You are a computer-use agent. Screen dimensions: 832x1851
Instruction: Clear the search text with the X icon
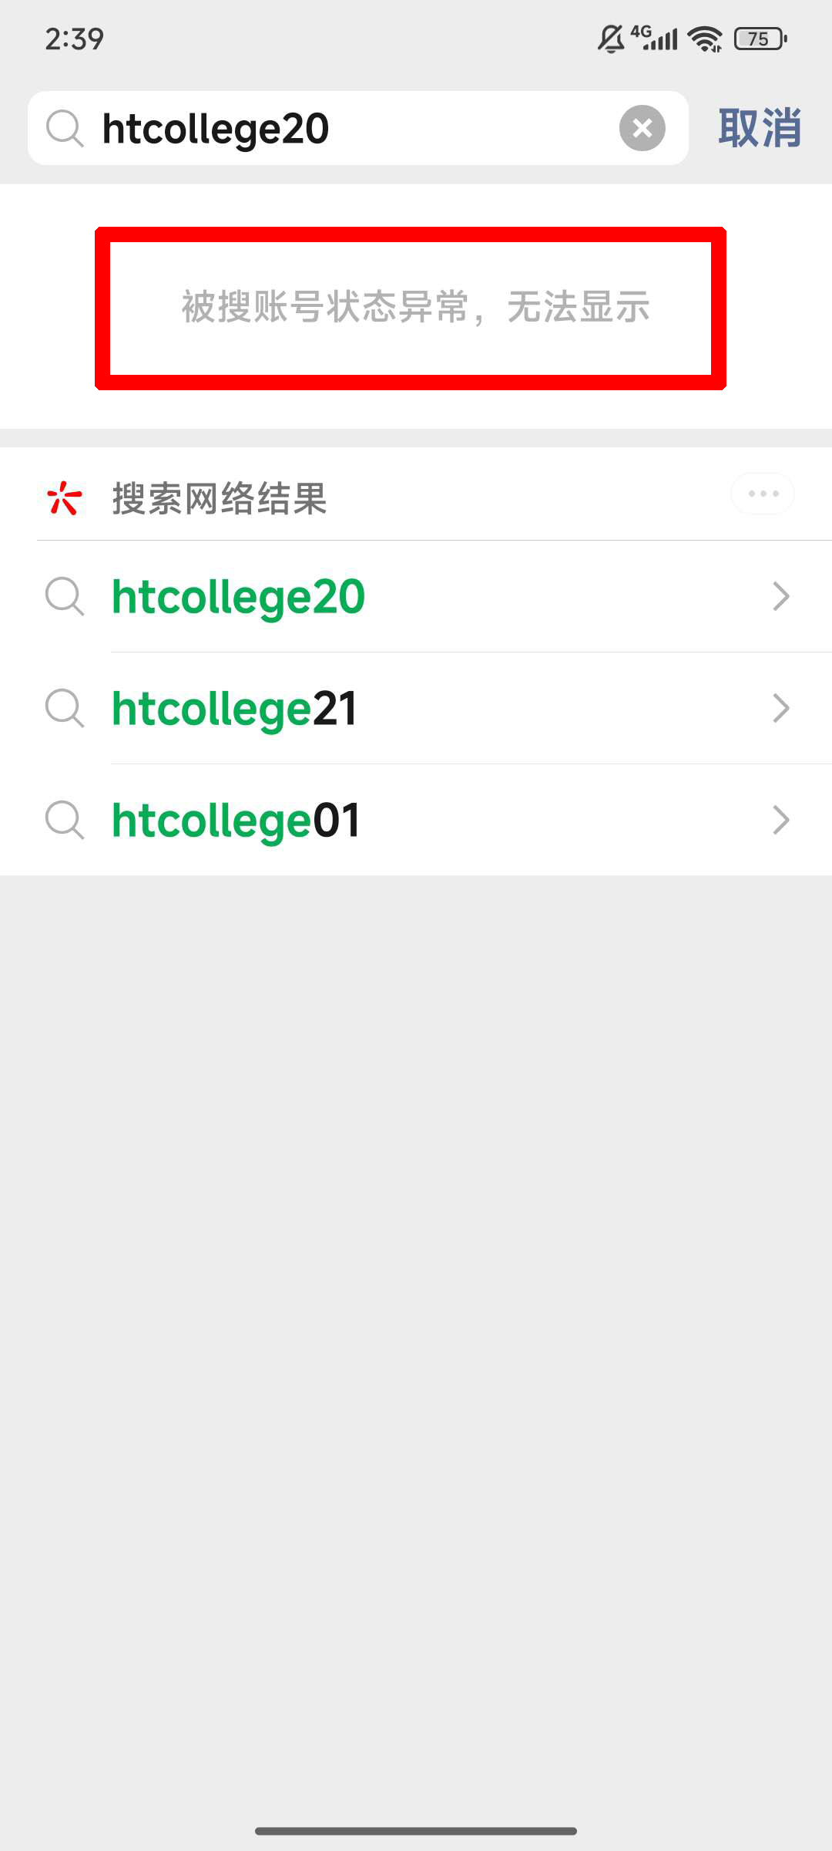(x=642, y=128)
